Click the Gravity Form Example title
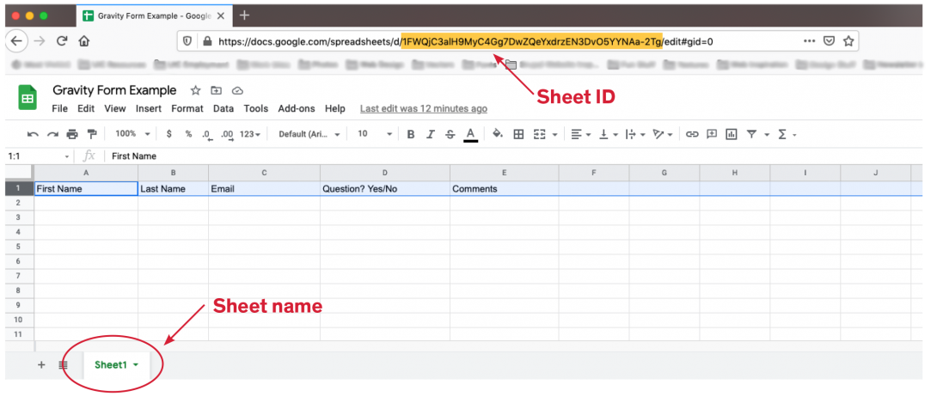 pos(114,90)
